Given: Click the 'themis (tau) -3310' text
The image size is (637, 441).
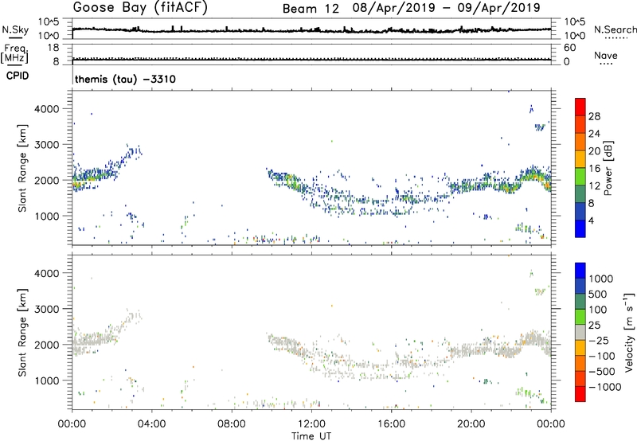Looking at the screenshot, I should pos(125,79).
